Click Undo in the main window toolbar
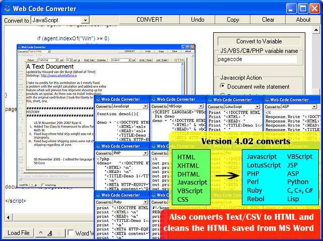Viewport: 323px width, 241px height. pos(198,20)
